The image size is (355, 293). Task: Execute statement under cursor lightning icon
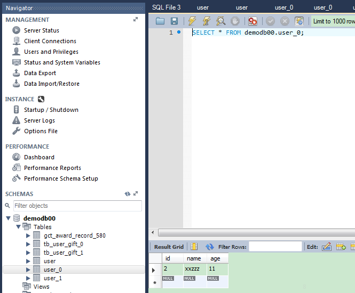pos(206,21)
